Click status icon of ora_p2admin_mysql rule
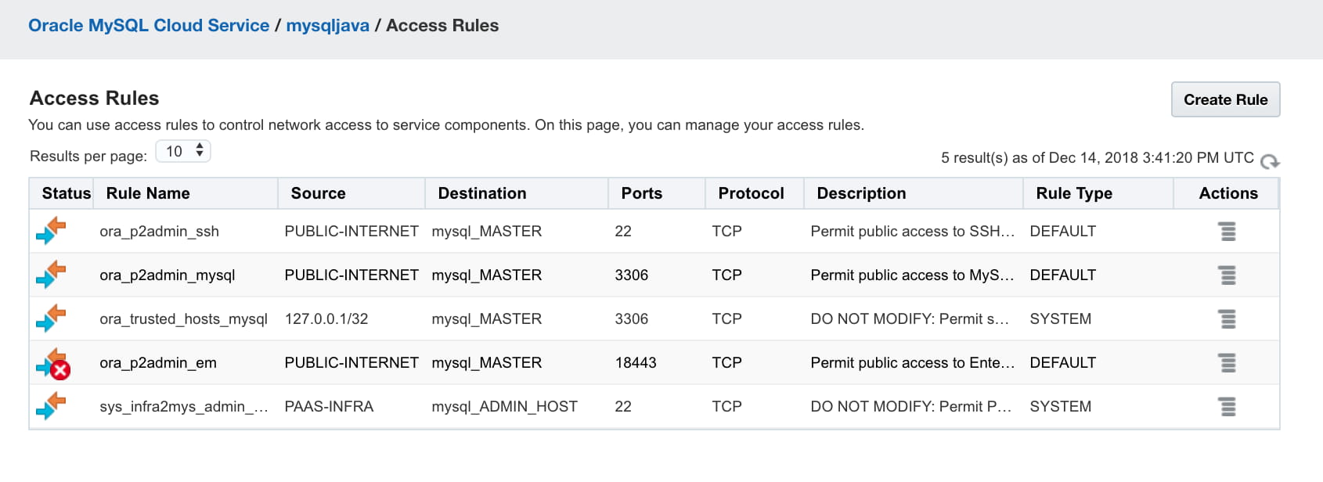Image resolution: width=1323 pixels, height=482 pixels. [52, 275]
